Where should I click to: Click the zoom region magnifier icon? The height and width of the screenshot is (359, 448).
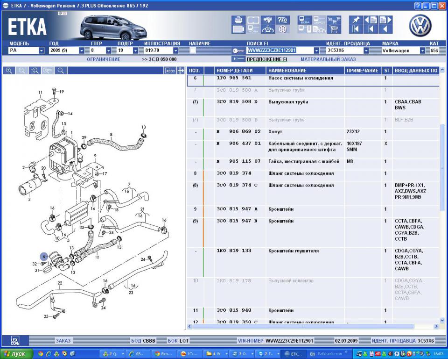[x=35, y=71]
